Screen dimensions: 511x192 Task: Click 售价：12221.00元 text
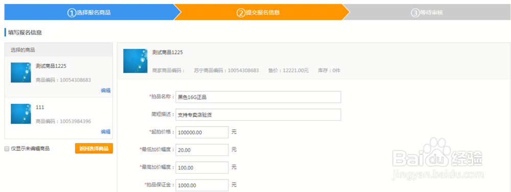click(x=288, y=70)
